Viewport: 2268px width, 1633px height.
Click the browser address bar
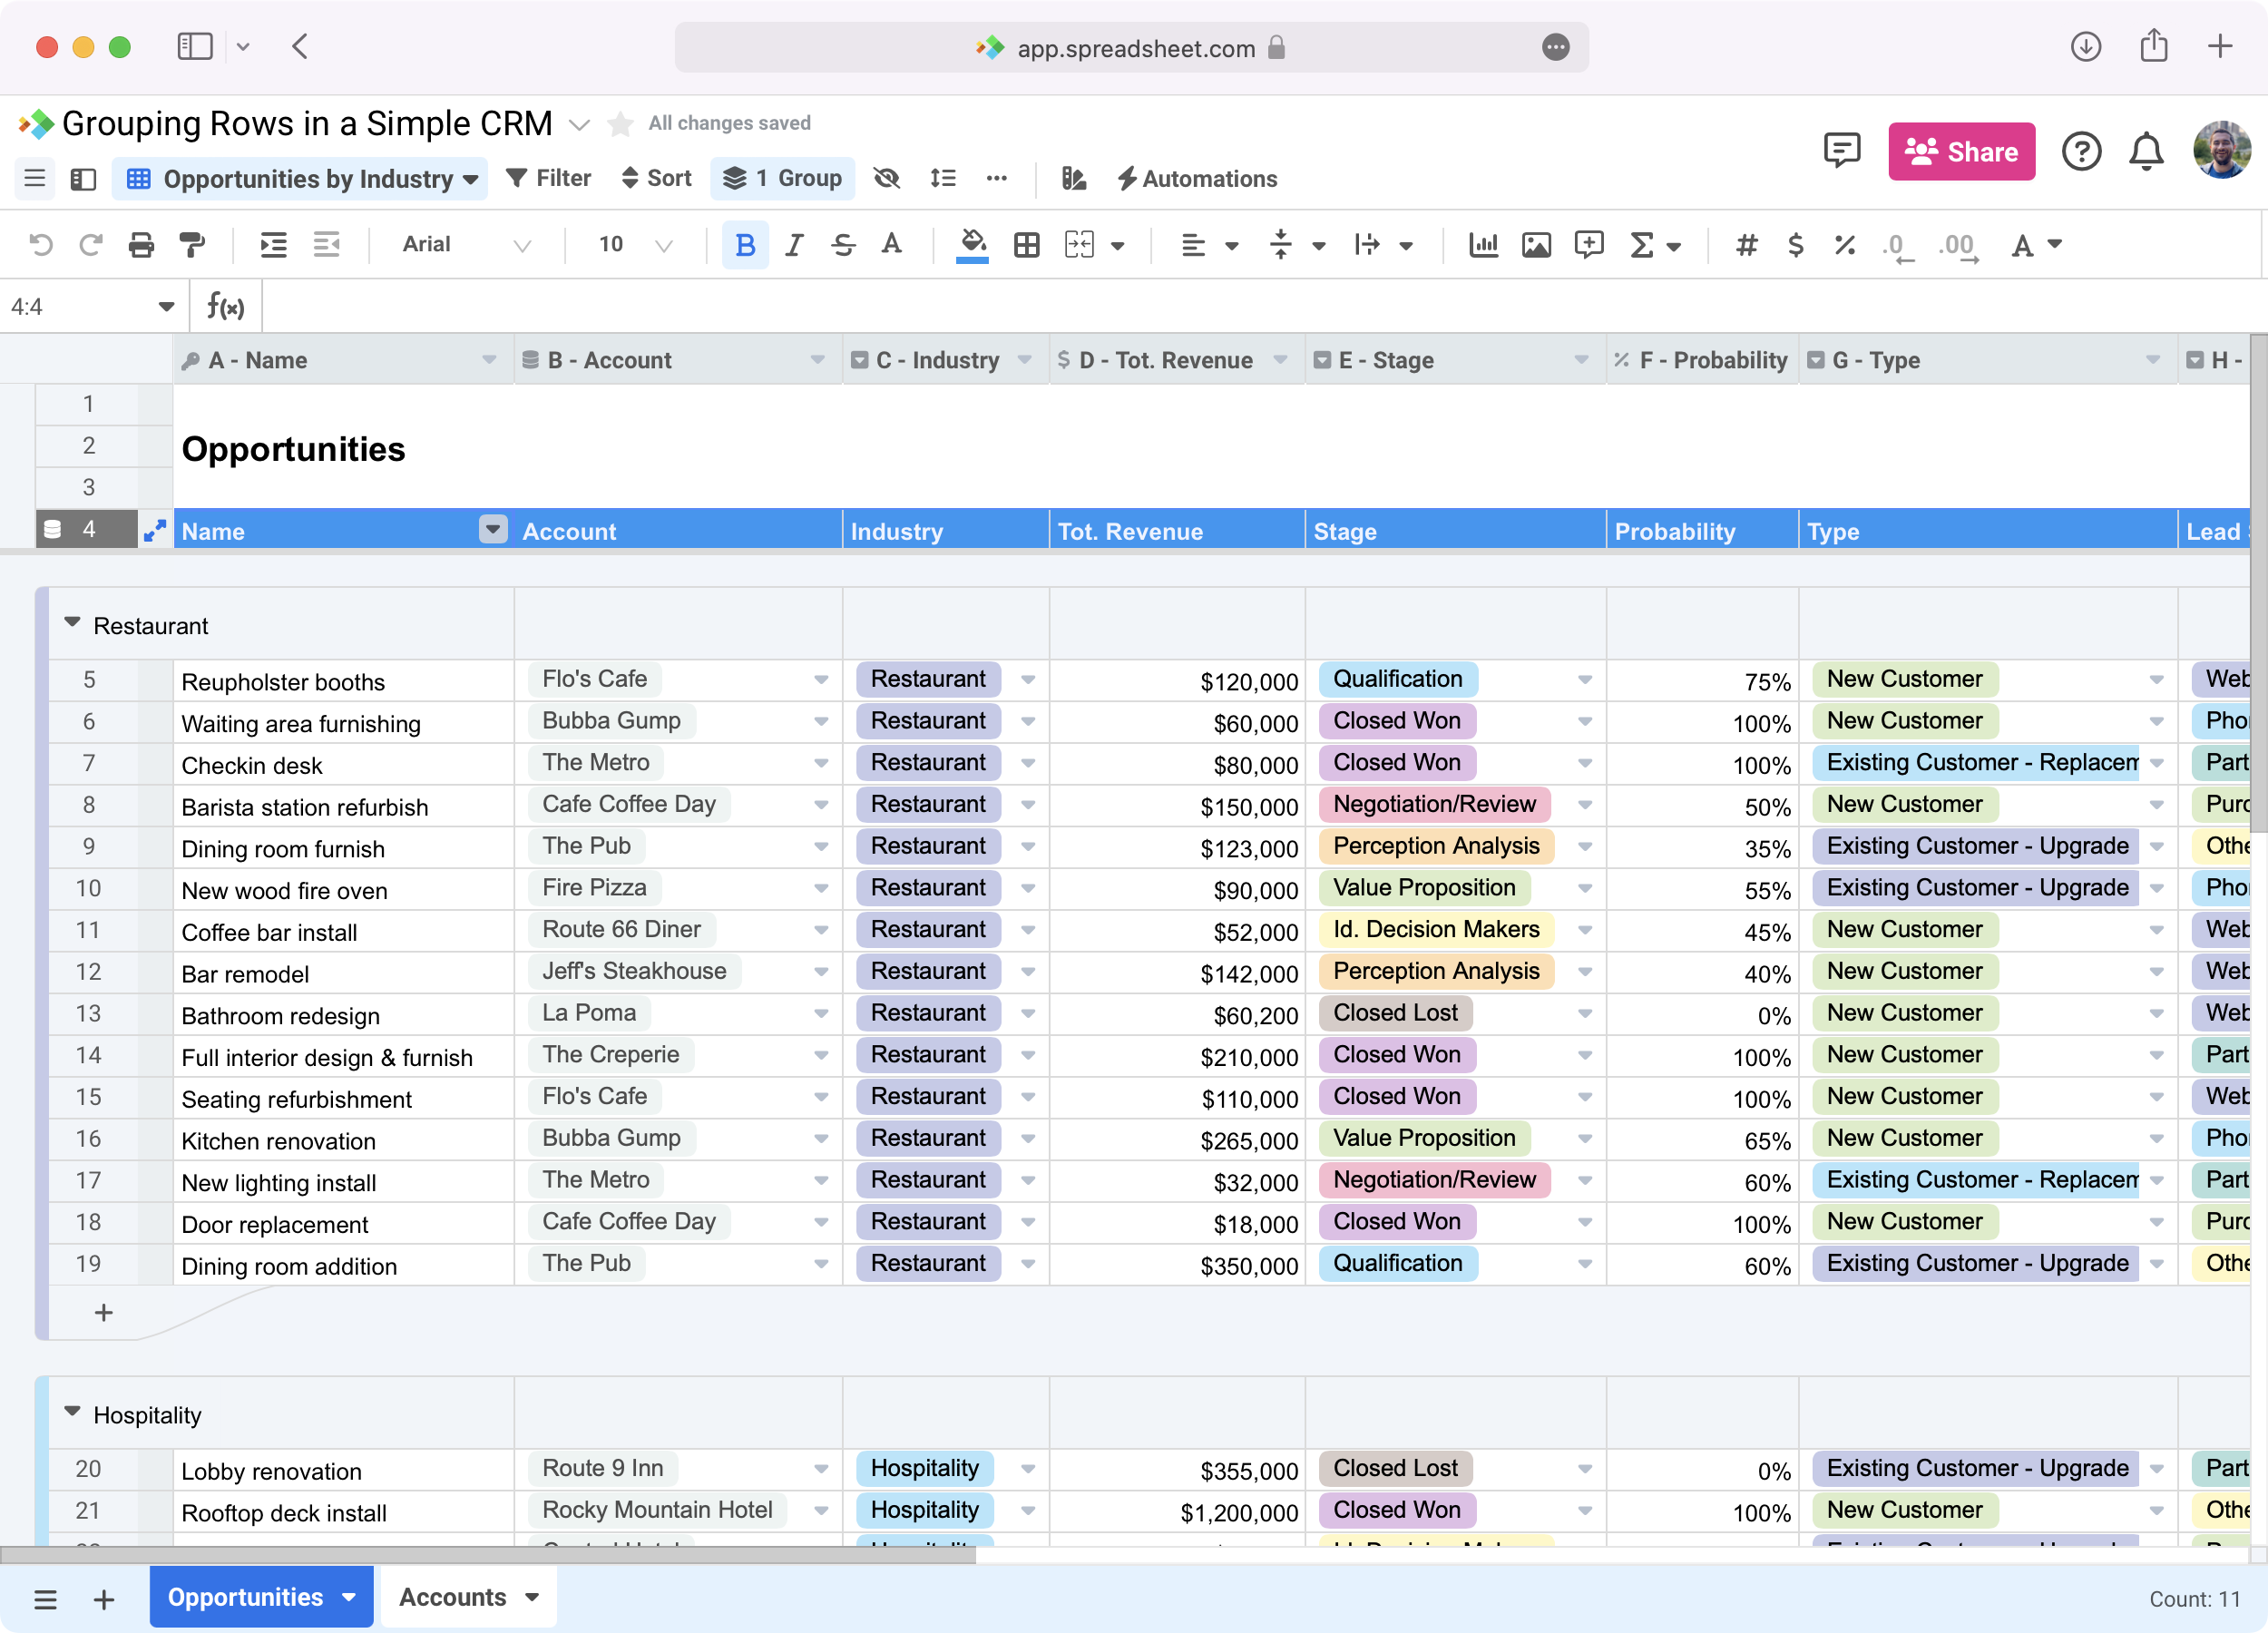tap(1131, 47)
